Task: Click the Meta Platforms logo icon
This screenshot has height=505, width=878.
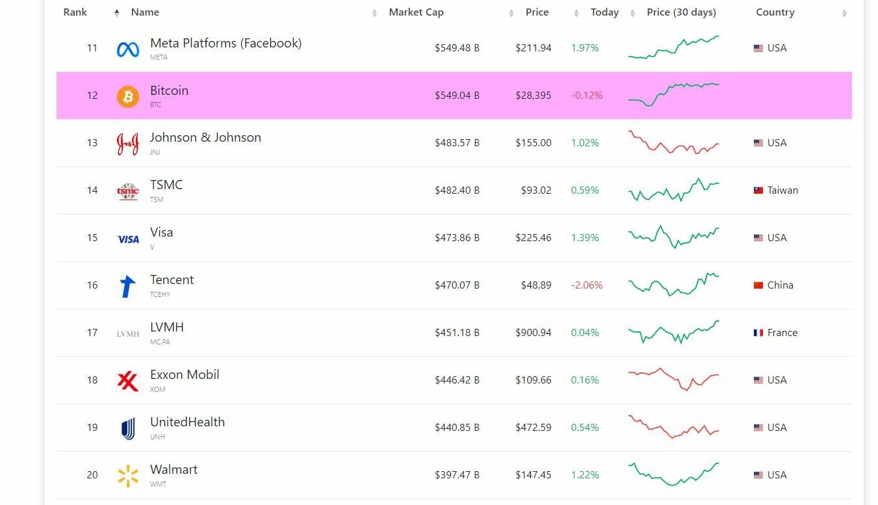Action: [127, 49]
